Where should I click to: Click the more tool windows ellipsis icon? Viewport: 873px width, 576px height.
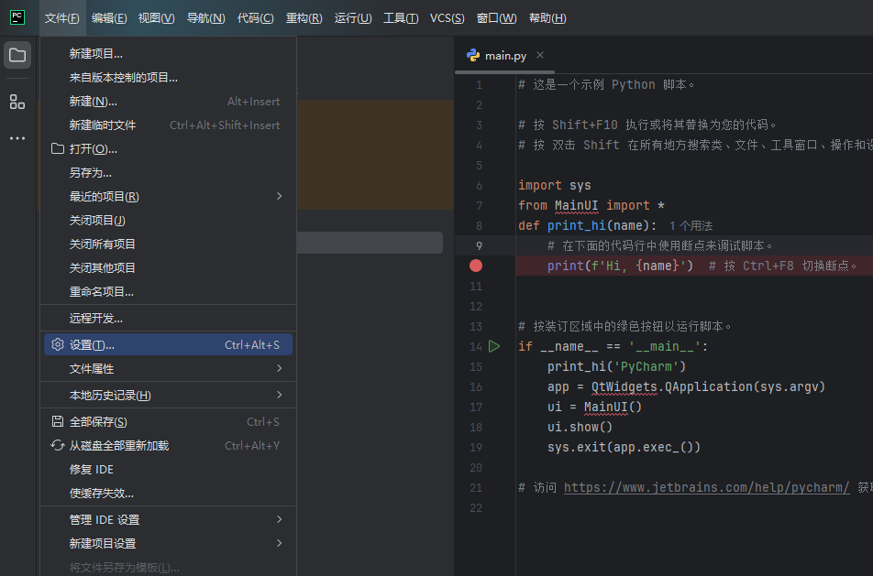point(17,138)
